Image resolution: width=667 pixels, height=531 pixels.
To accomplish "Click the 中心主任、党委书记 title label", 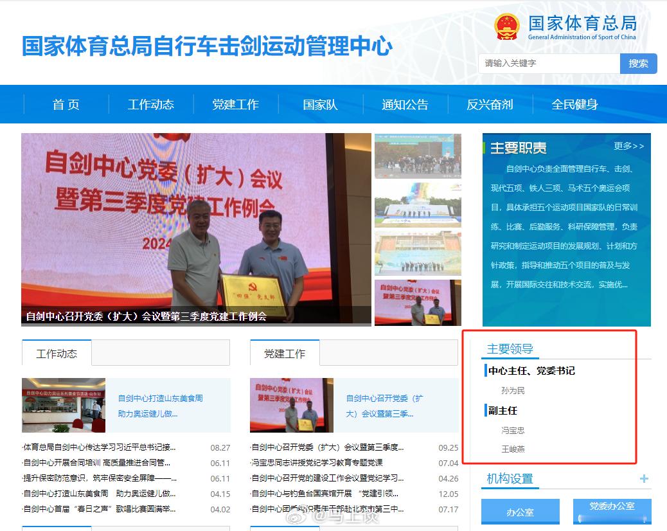I will 531,370.
